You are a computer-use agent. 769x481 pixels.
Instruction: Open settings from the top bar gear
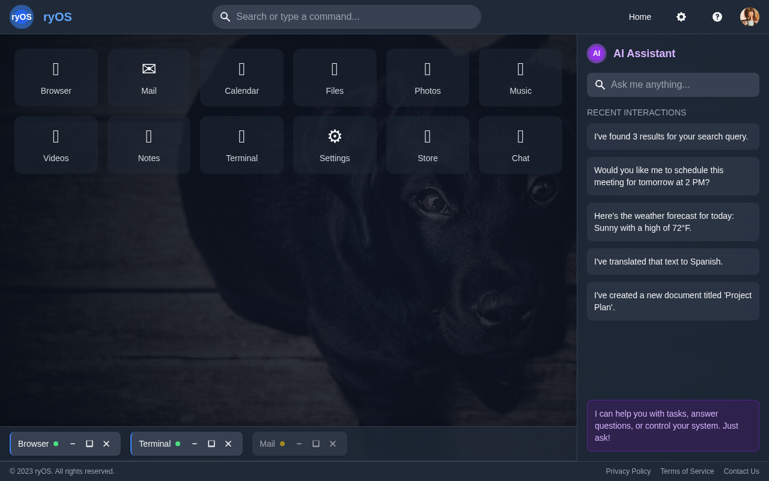pos(681,17)
